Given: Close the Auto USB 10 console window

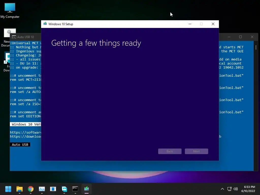Looking at the screenshot, I should [252, 37].
